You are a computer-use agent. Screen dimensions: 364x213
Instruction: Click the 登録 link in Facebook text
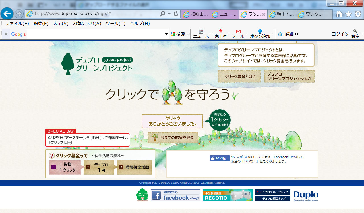(294, 157)
